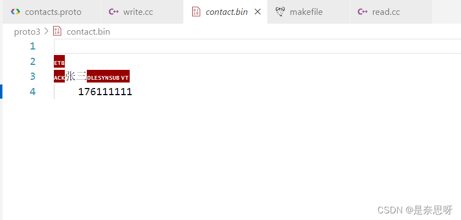Open the read.cc tab

(x=391, y=12)
